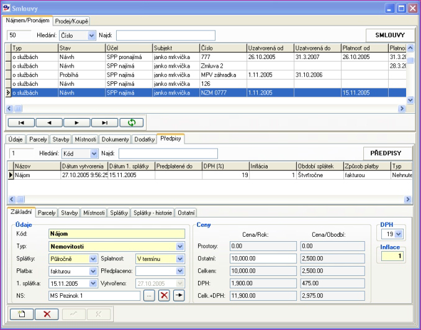Viewport: 421px width, 330px height.
Task: Open the Platba fakturou dropdown
Action: [x=93, y=271]
